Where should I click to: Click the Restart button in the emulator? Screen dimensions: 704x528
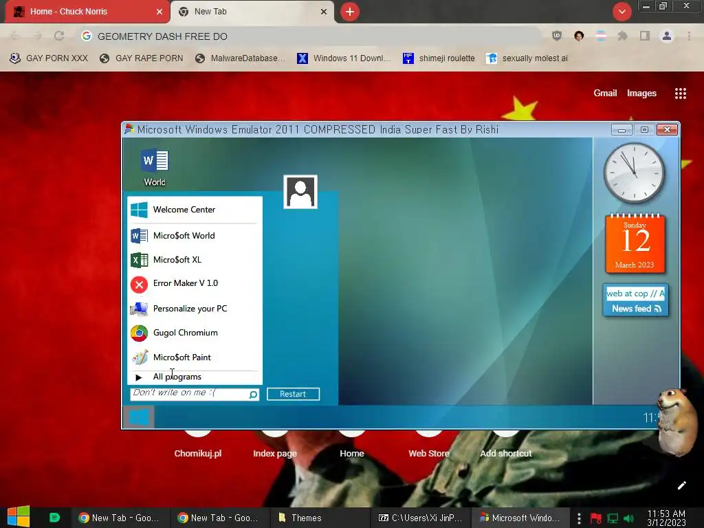pyautogui.click(x=293, y=394)
